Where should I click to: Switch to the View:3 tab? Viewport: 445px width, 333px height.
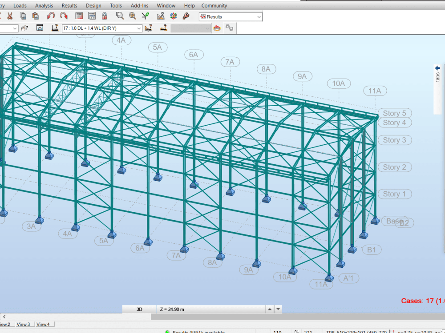click(x=23, y=325)
